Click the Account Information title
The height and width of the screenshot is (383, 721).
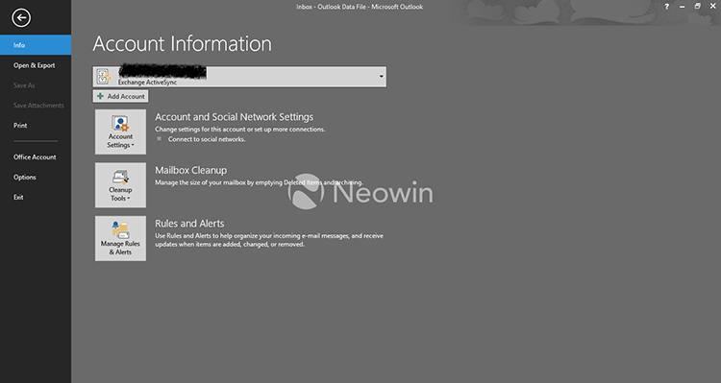182,44
